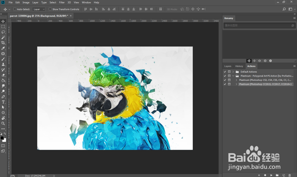Enable Show Transform Controls checkbox

(50, 9)
